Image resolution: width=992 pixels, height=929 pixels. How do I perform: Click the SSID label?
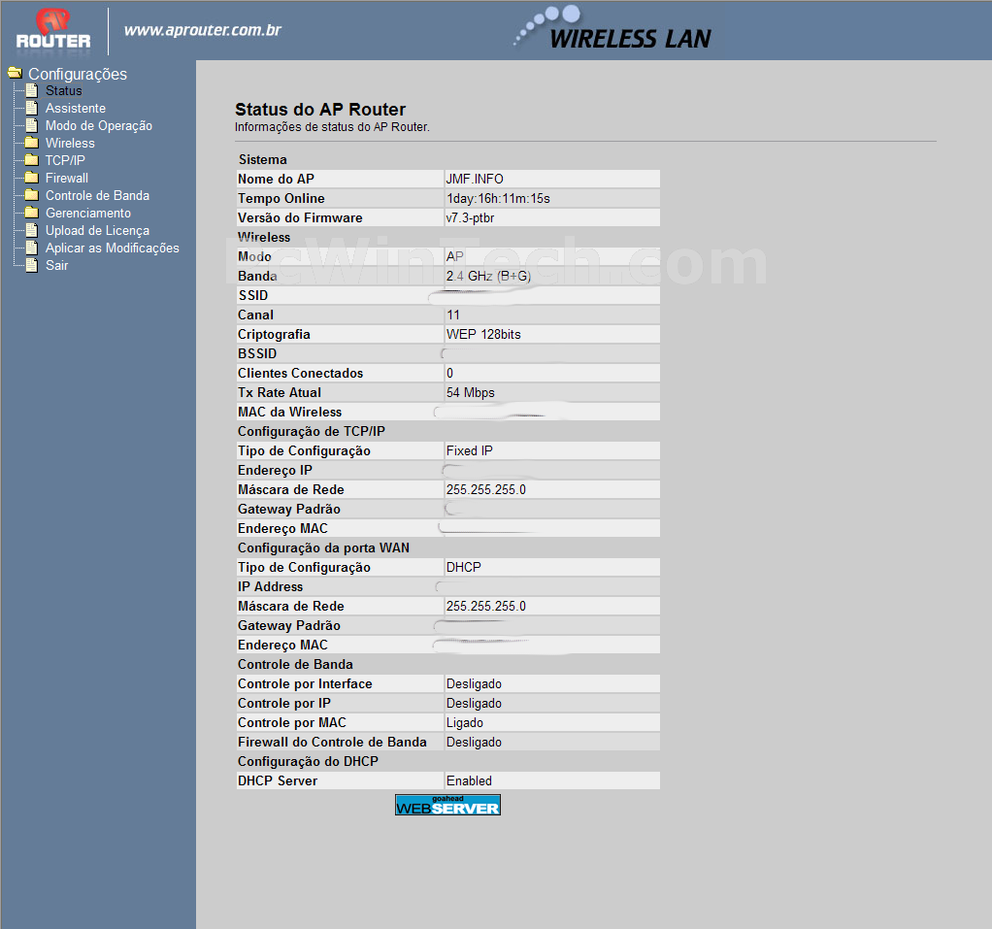[x=253, y=295]
